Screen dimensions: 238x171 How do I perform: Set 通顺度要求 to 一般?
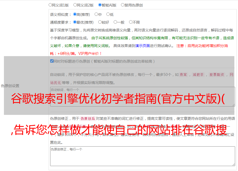tap(115, 22)
